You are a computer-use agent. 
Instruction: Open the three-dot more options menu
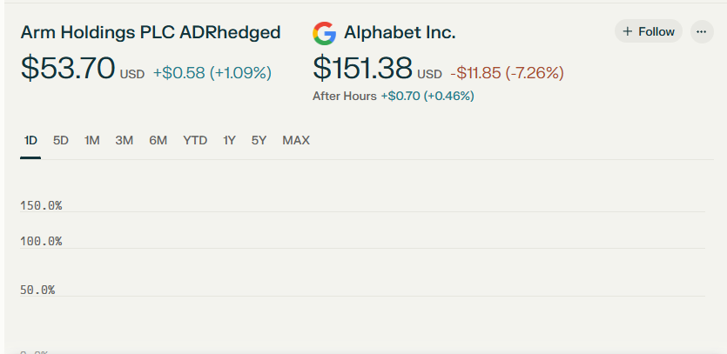pyautogui.click(x=702, y=31)
